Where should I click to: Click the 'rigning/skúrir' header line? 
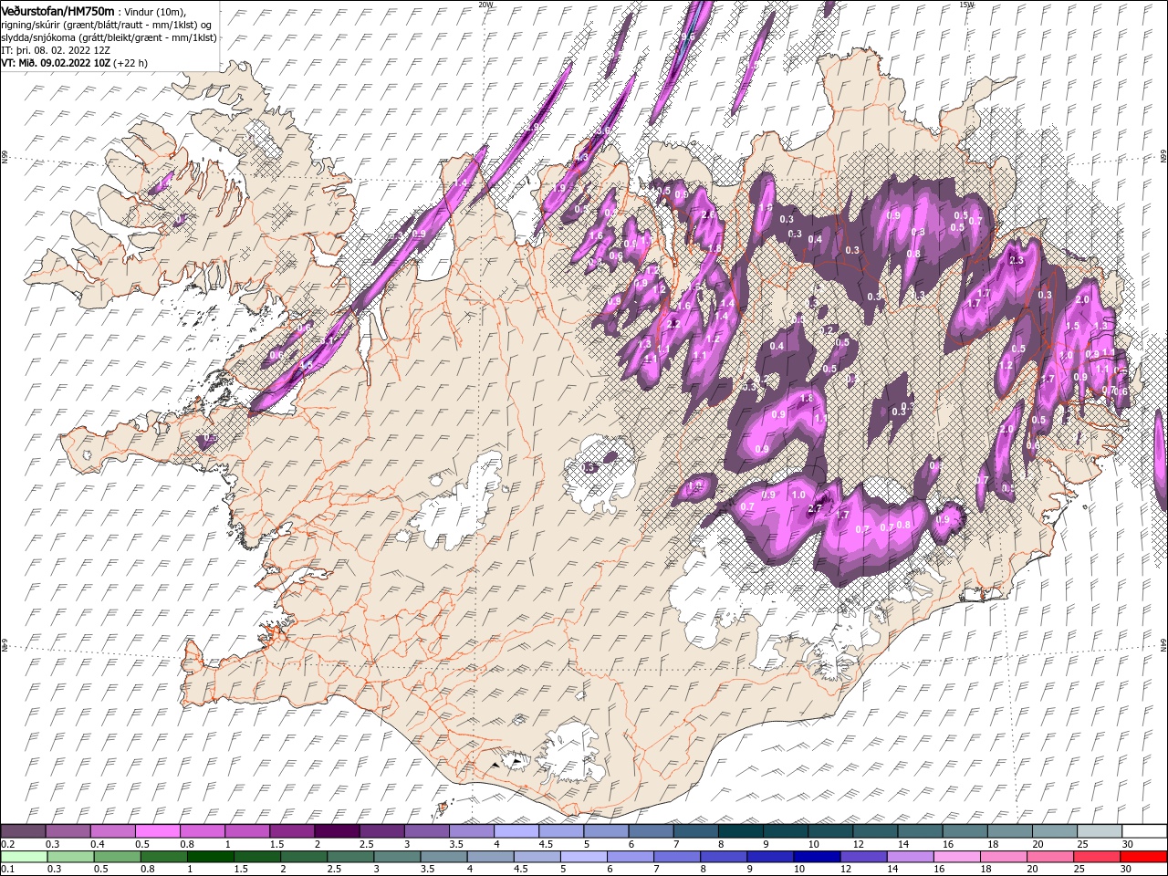[x=107, y=24]
